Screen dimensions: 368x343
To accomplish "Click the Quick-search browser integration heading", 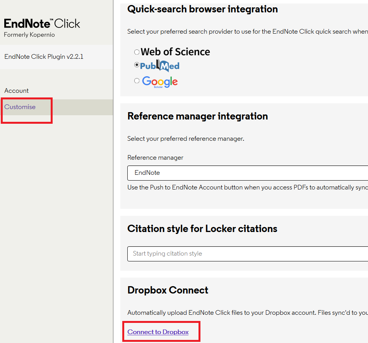I will pyautogui.click(x=202, y=9).
